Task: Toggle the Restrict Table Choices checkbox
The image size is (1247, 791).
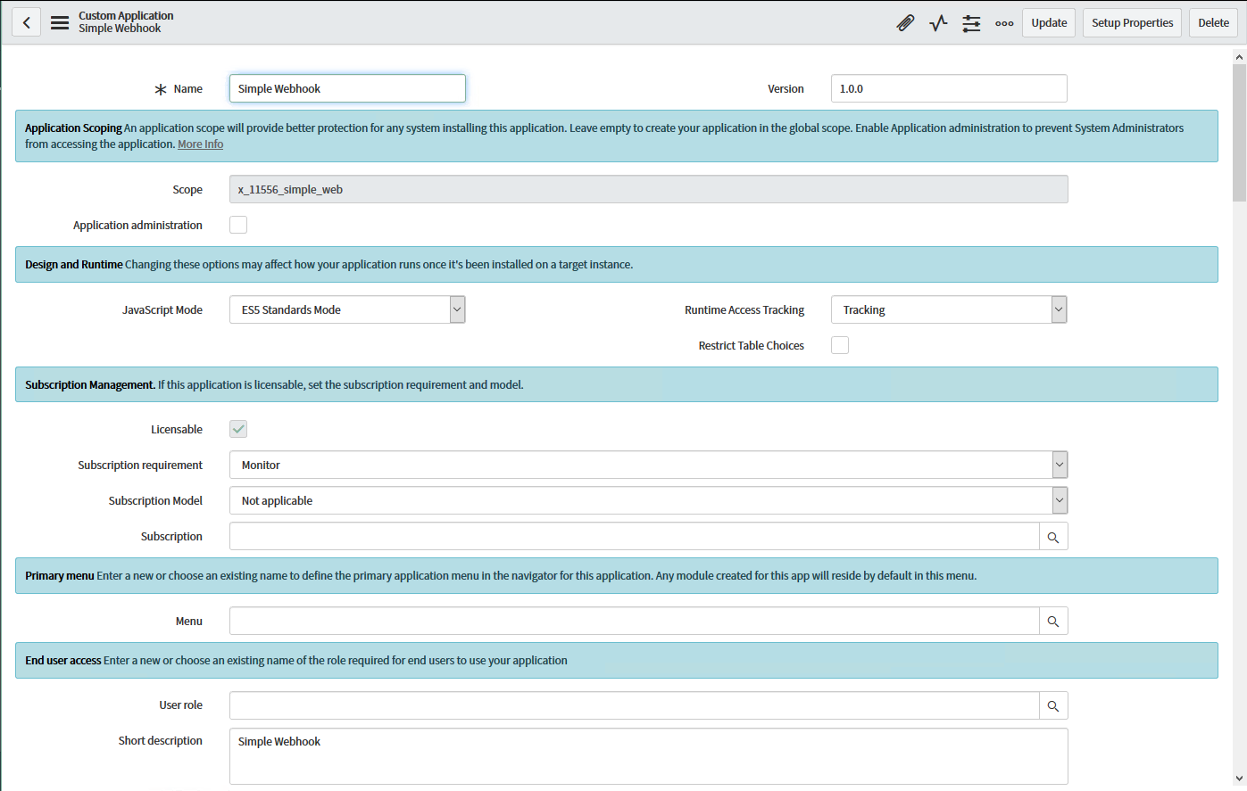Action: click(x=840, y=345)
